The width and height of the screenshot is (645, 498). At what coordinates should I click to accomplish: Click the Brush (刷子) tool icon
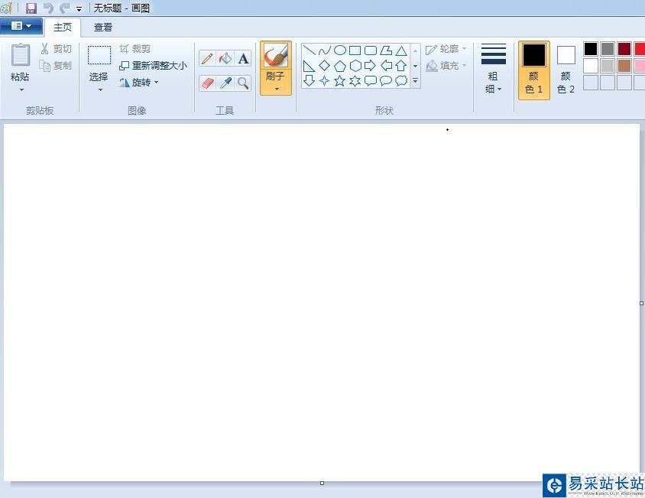[276, 56]
